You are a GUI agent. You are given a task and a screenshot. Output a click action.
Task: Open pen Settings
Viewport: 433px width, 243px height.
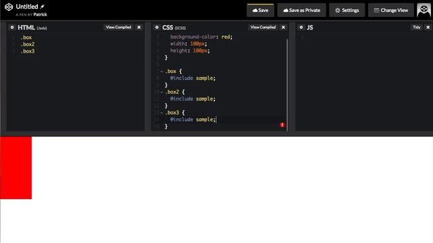347,10
